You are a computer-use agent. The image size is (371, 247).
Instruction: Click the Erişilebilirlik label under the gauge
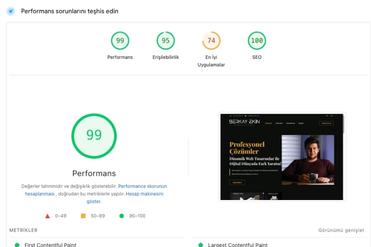click(x=166, y=57)
